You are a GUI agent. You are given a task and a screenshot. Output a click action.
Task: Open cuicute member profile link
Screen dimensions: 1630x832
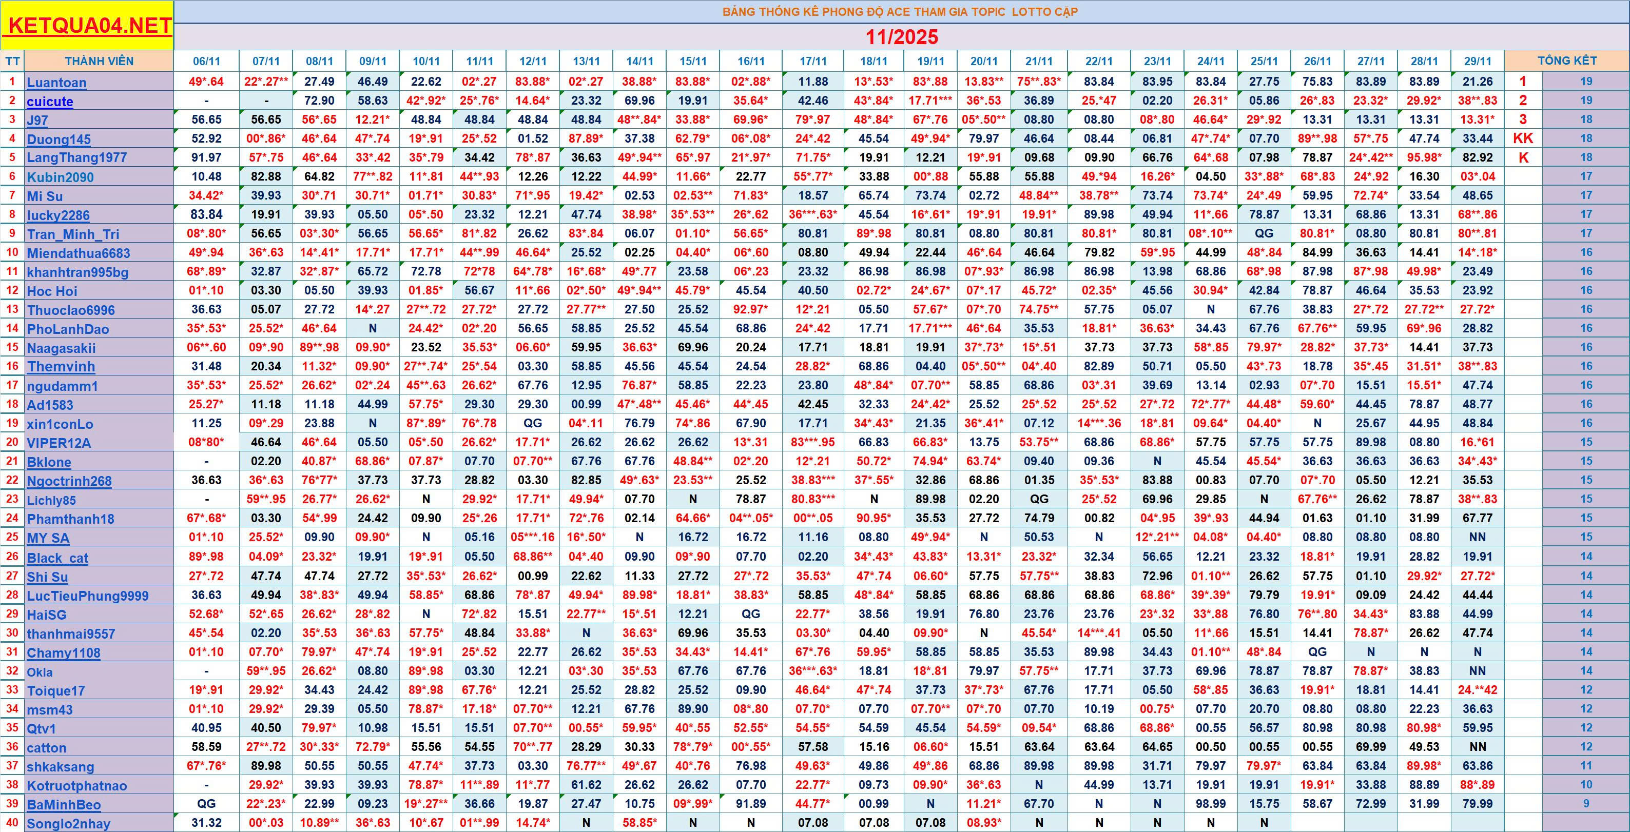click(x=50, y=101)
